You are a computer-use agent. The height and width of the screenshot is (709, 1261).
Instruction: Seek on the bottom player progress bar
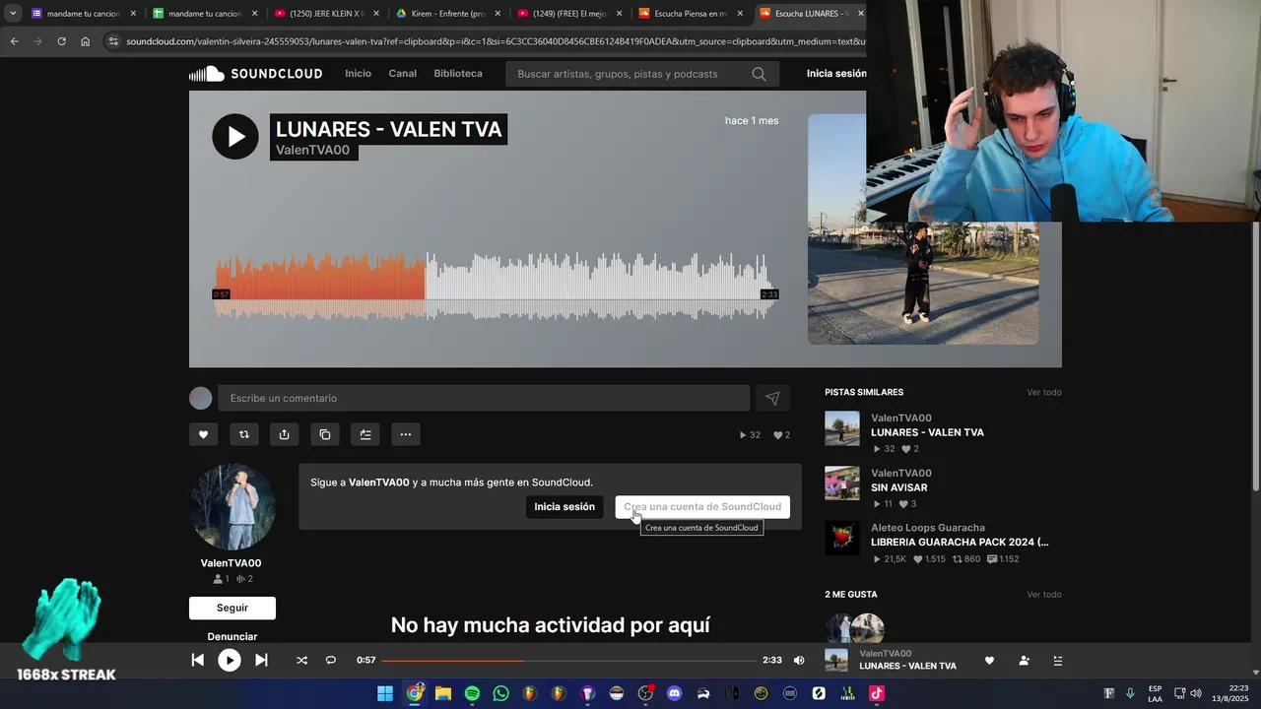point(567,660)
